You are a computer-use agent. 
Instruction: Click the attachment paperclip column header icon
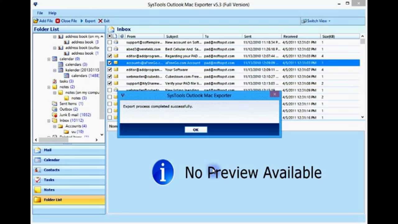coord(122,36)
